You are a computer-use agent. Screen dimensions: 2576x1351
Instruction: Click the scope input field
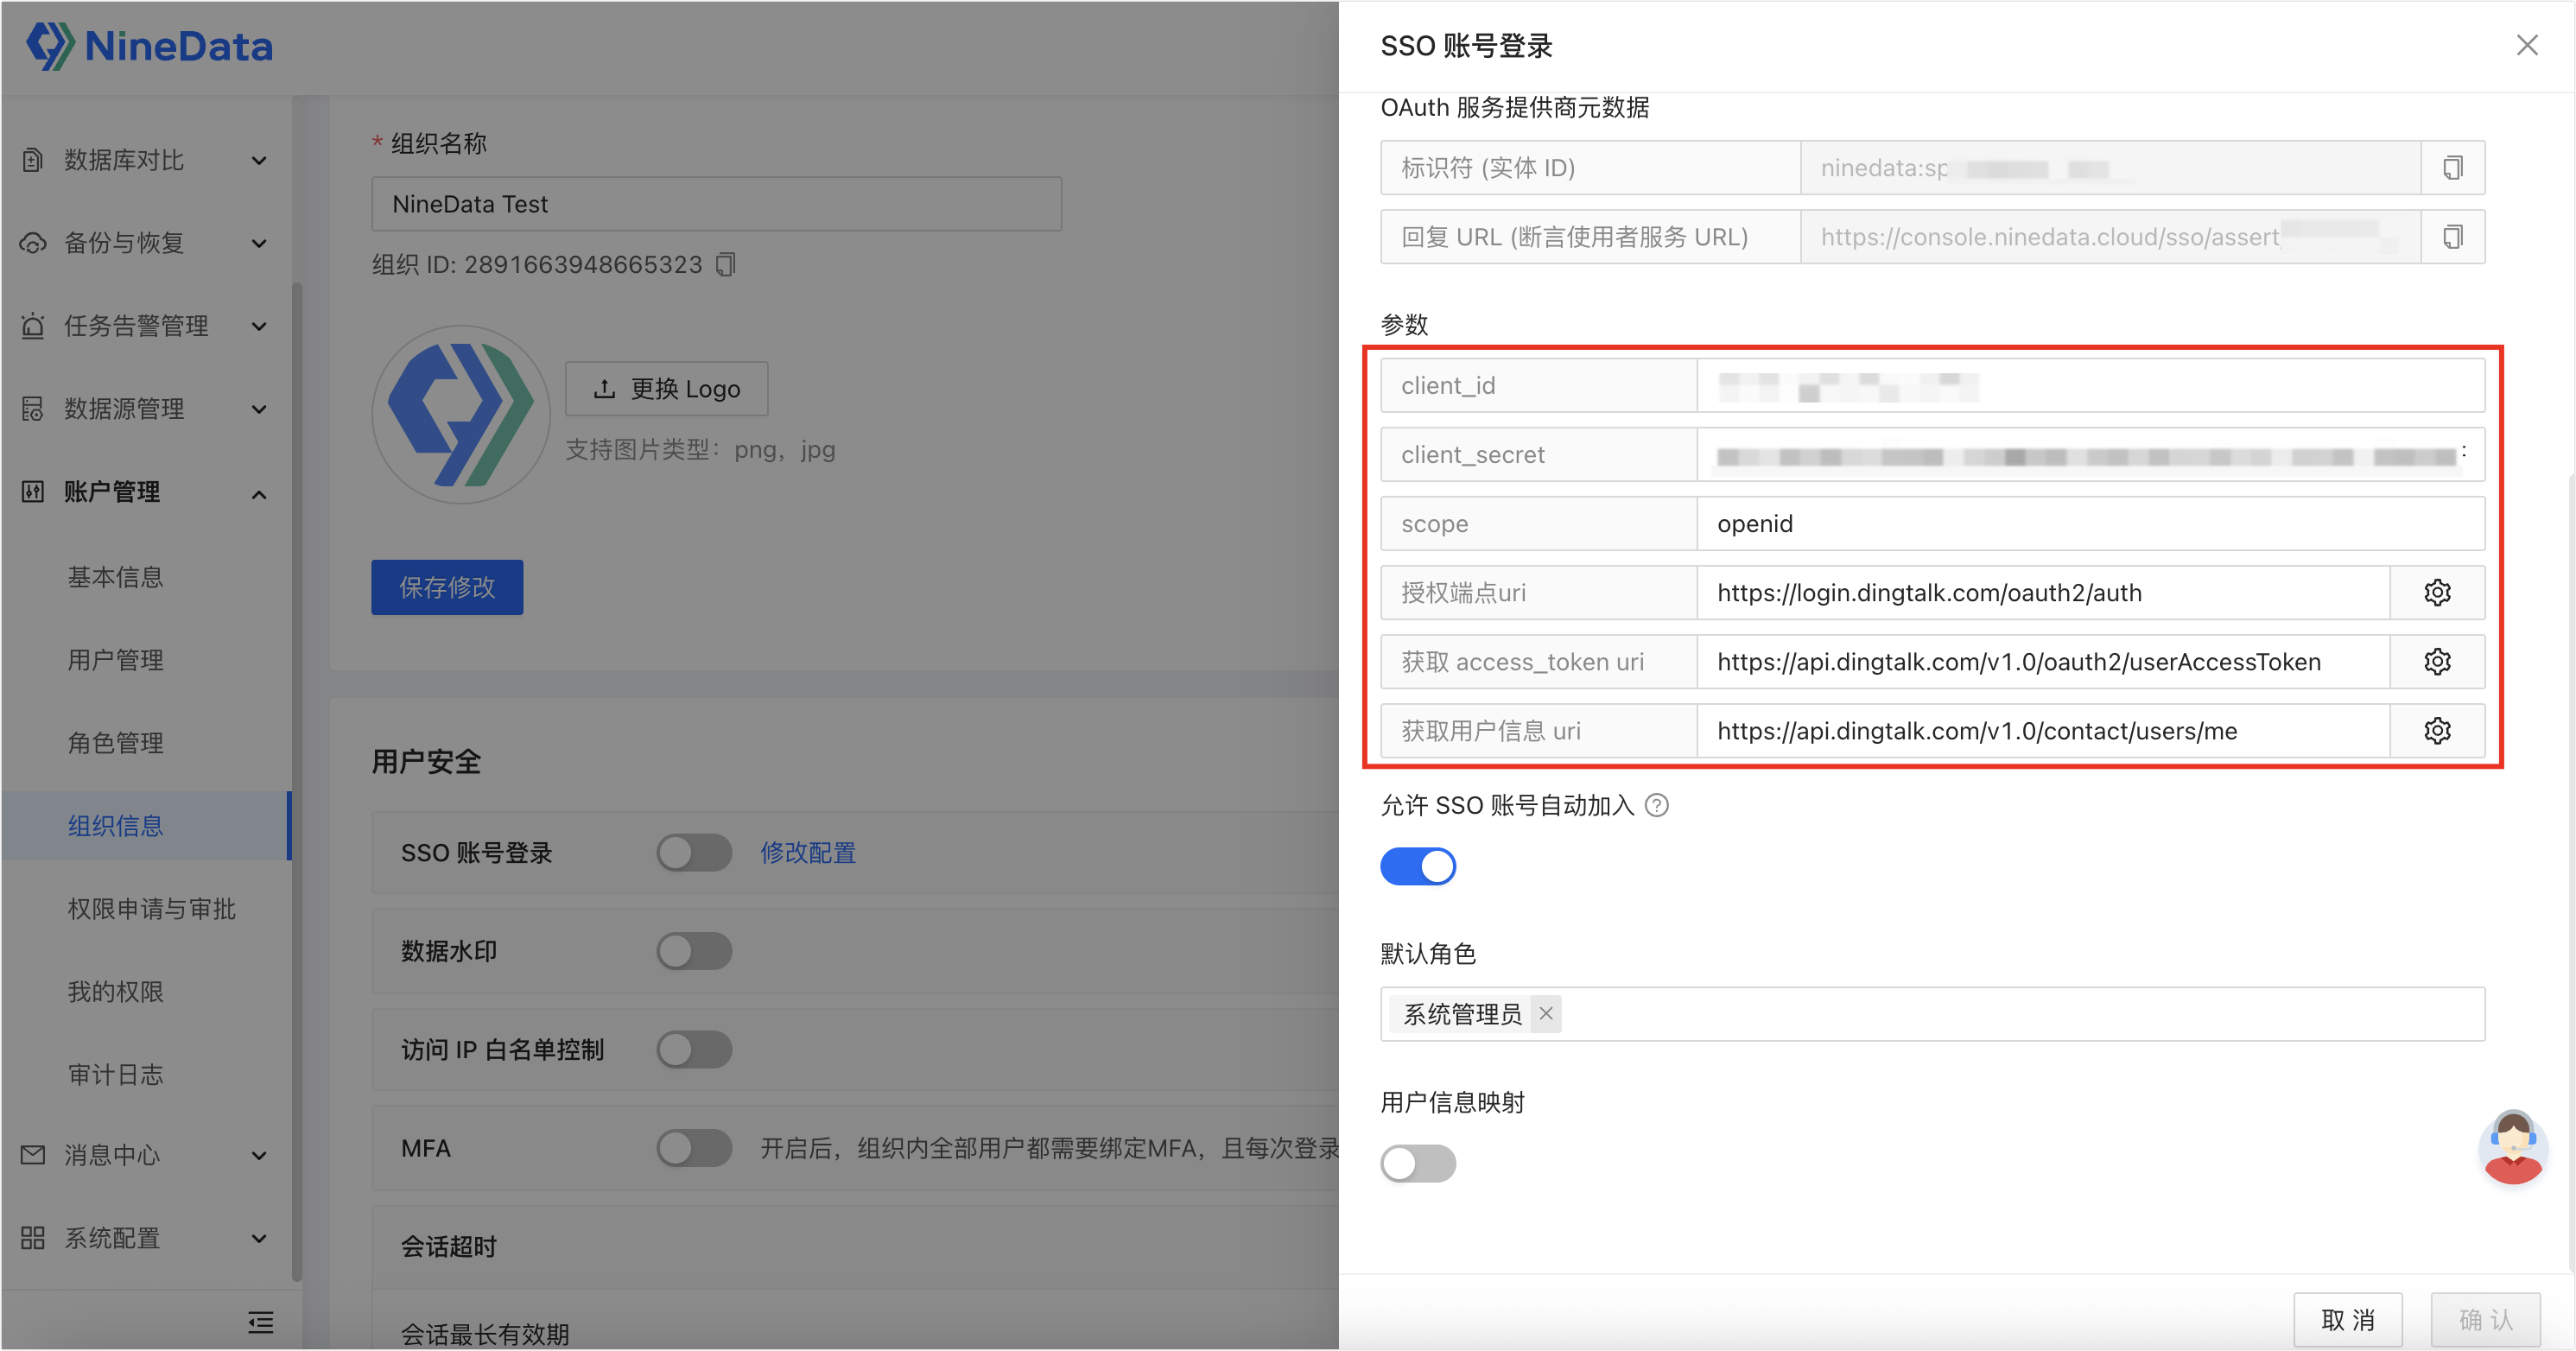click(2090, 524)
